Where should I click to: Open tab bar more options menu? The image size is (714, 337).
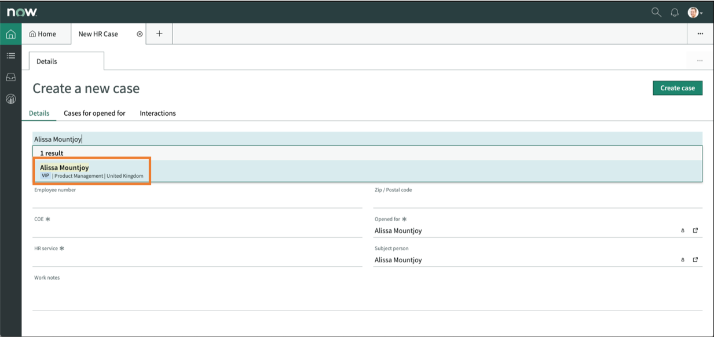coord(700,34)
